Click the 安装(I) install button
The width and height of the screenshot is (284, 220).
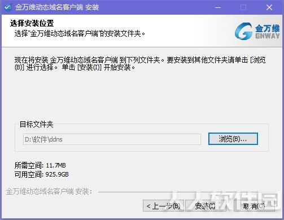[x=206, y=206]
